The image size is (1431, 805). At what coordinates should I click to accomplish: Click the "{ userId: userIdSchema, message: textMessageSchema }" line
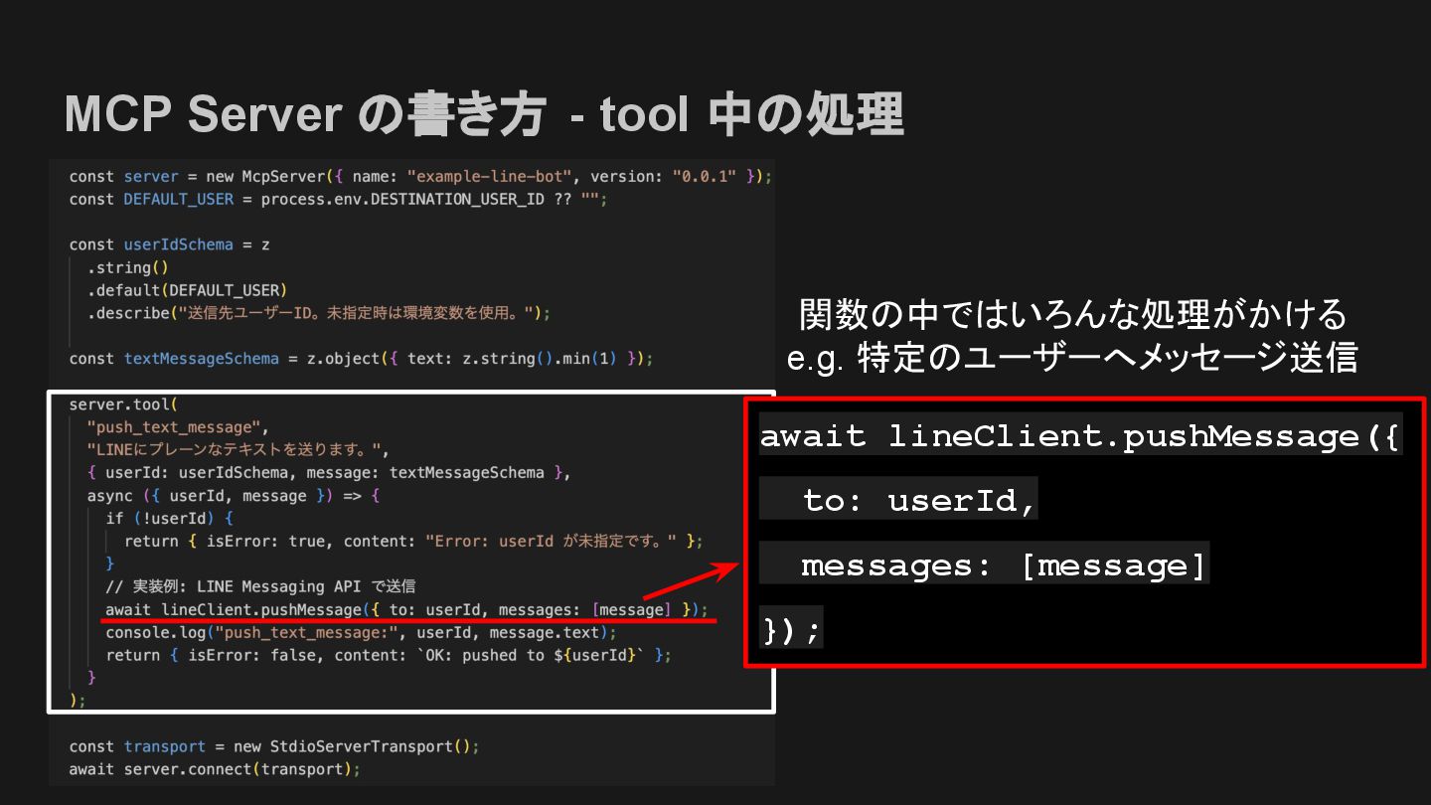tap(329, 472)
